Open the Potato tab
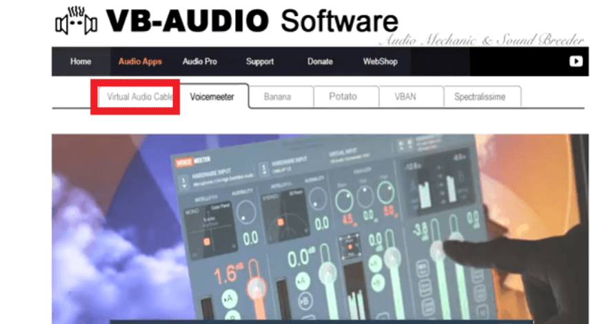 pyautogui.click(x=343, y=97)
